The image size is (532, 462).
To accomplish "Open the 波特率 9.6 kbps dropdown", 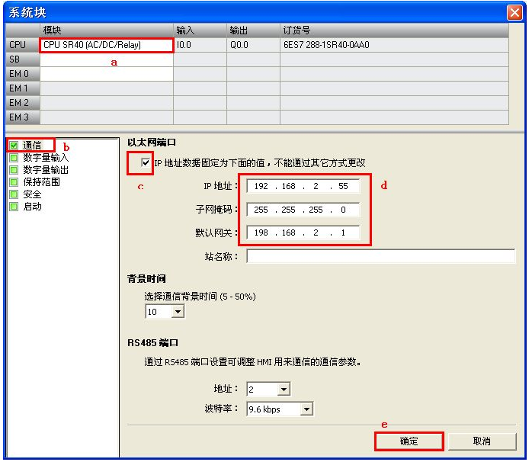I will pos(306,409).
